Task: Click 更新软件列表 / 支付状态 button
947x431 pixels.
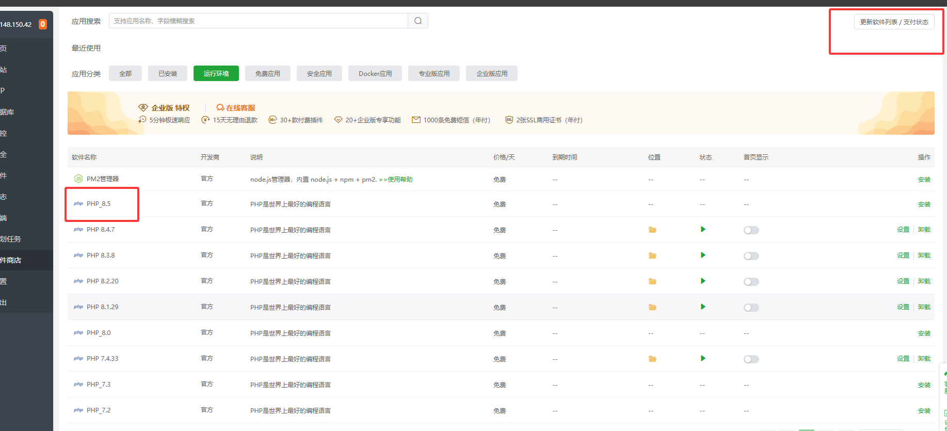Action: coord(894,22)
